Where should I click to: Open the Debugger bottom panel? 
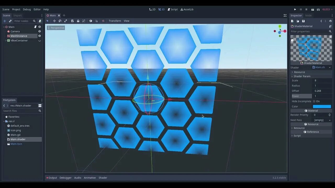pos(65,178)
